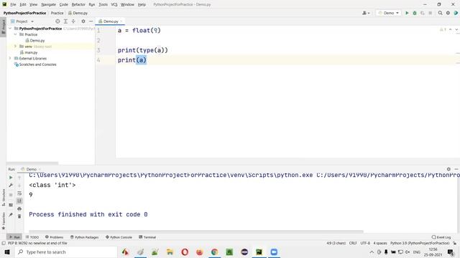460x258 pixels.
Task: Toggle soft-wrap in Run console
Action: coord(19,193)
